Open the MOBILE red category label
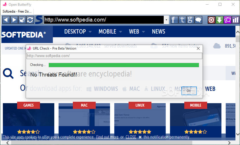This screenshot has width=240, height=145. point(196,105)
